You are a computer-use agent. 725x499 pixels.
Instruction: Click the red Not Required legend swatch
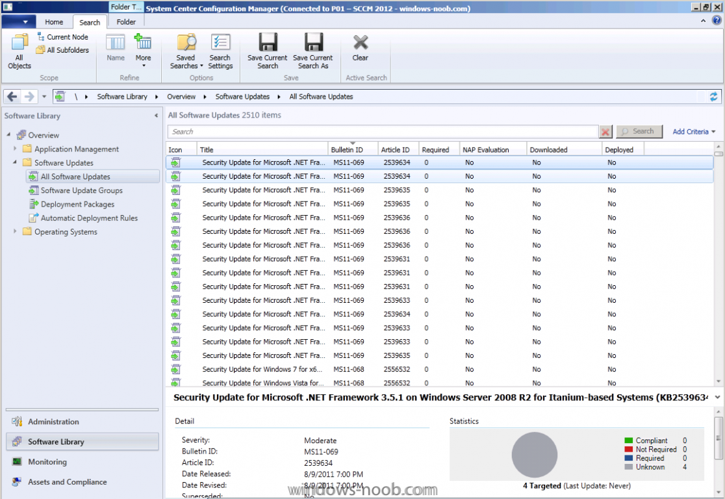coord(628,449)
